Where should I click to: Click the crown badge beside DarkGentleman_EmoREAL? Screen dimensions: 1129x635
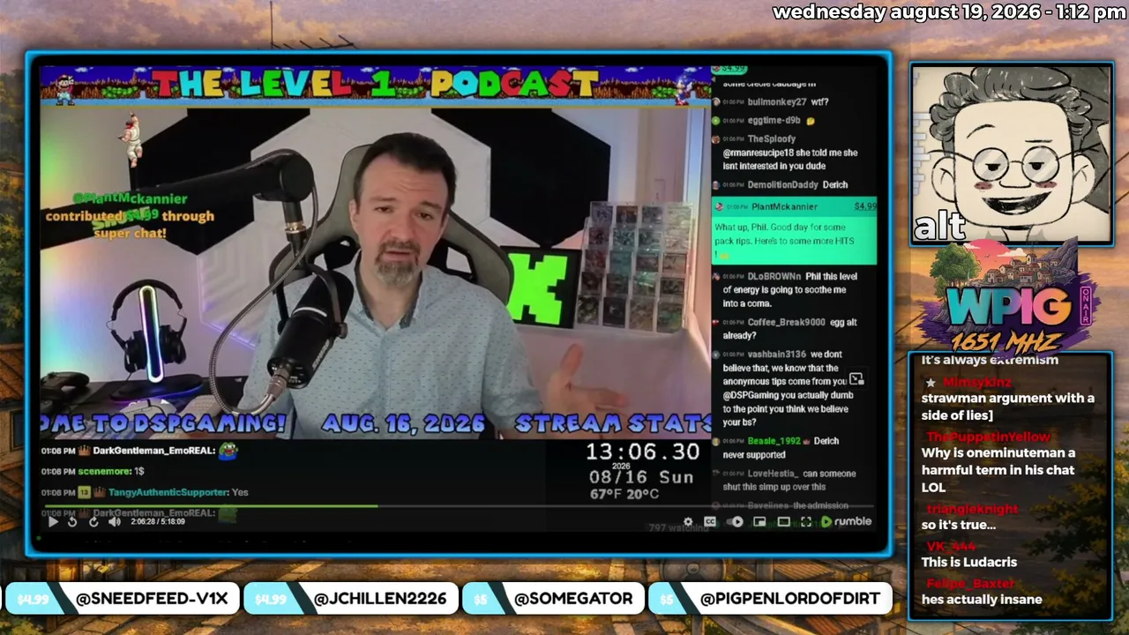click(86, 451)
